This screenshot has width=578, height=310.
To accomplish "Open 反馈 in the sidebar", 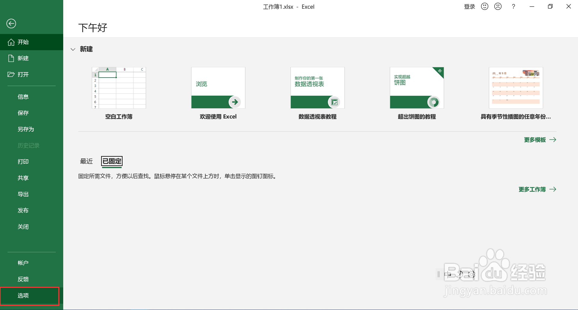I will pos(23,279).
